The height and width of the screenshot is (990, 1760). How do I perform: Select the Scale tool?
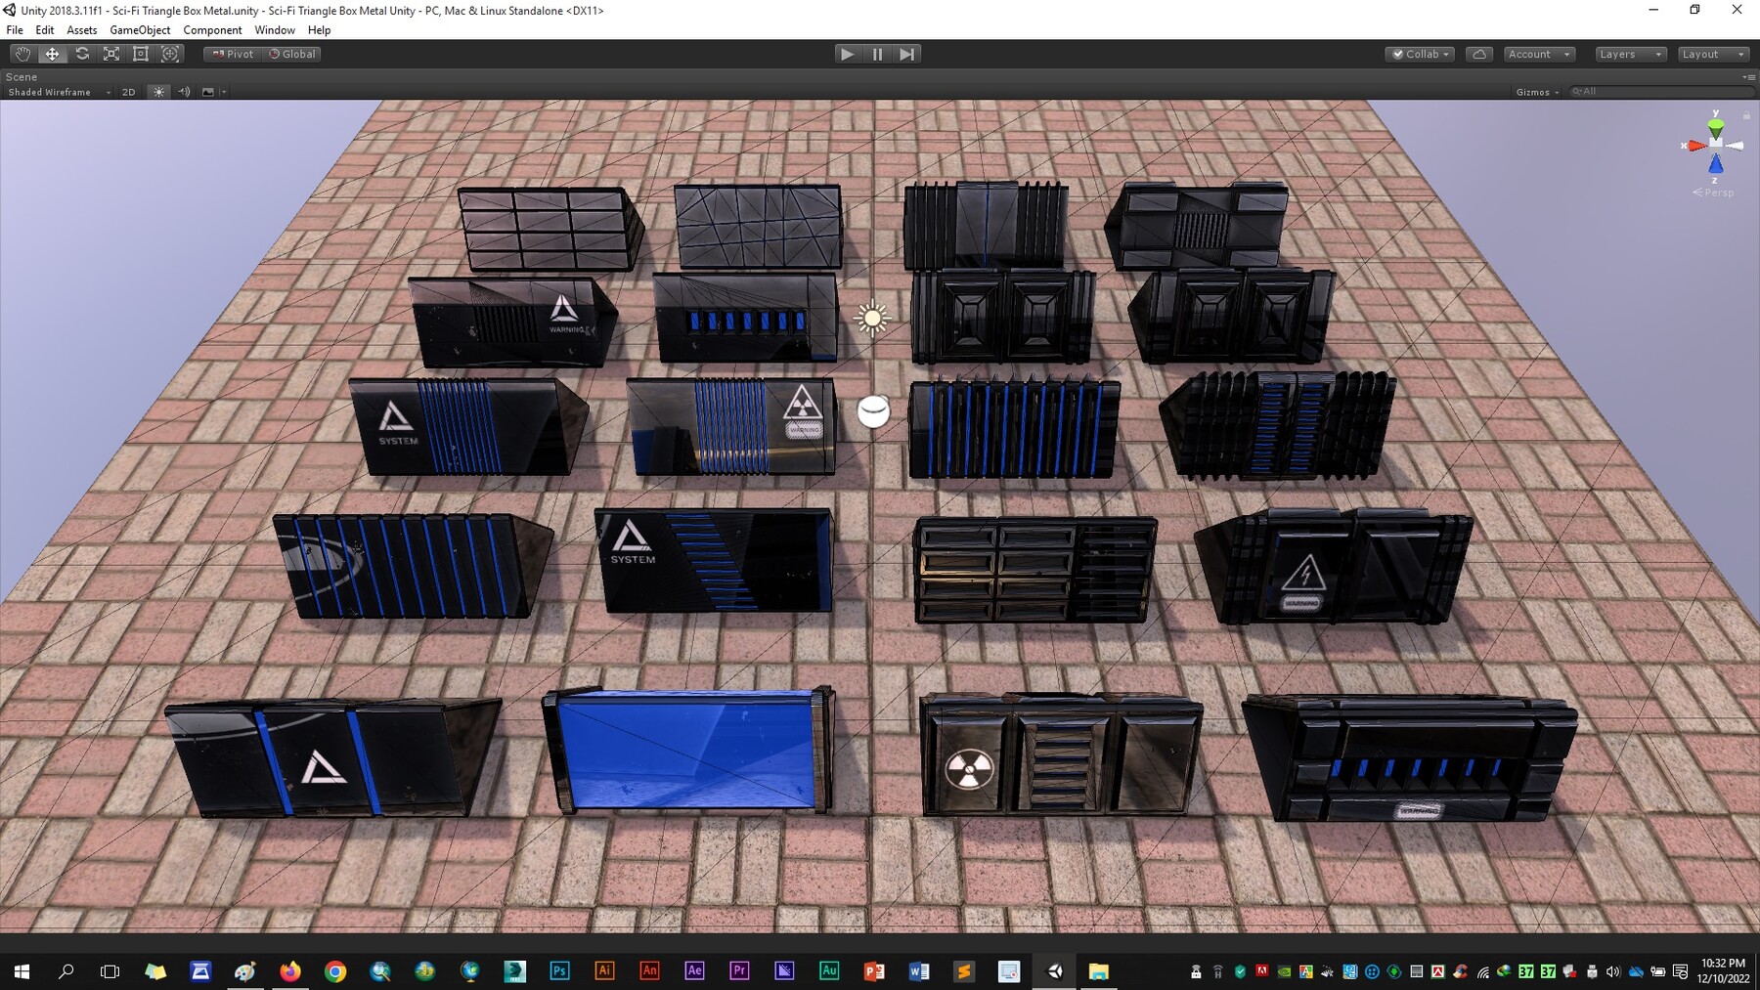(110, 54)
